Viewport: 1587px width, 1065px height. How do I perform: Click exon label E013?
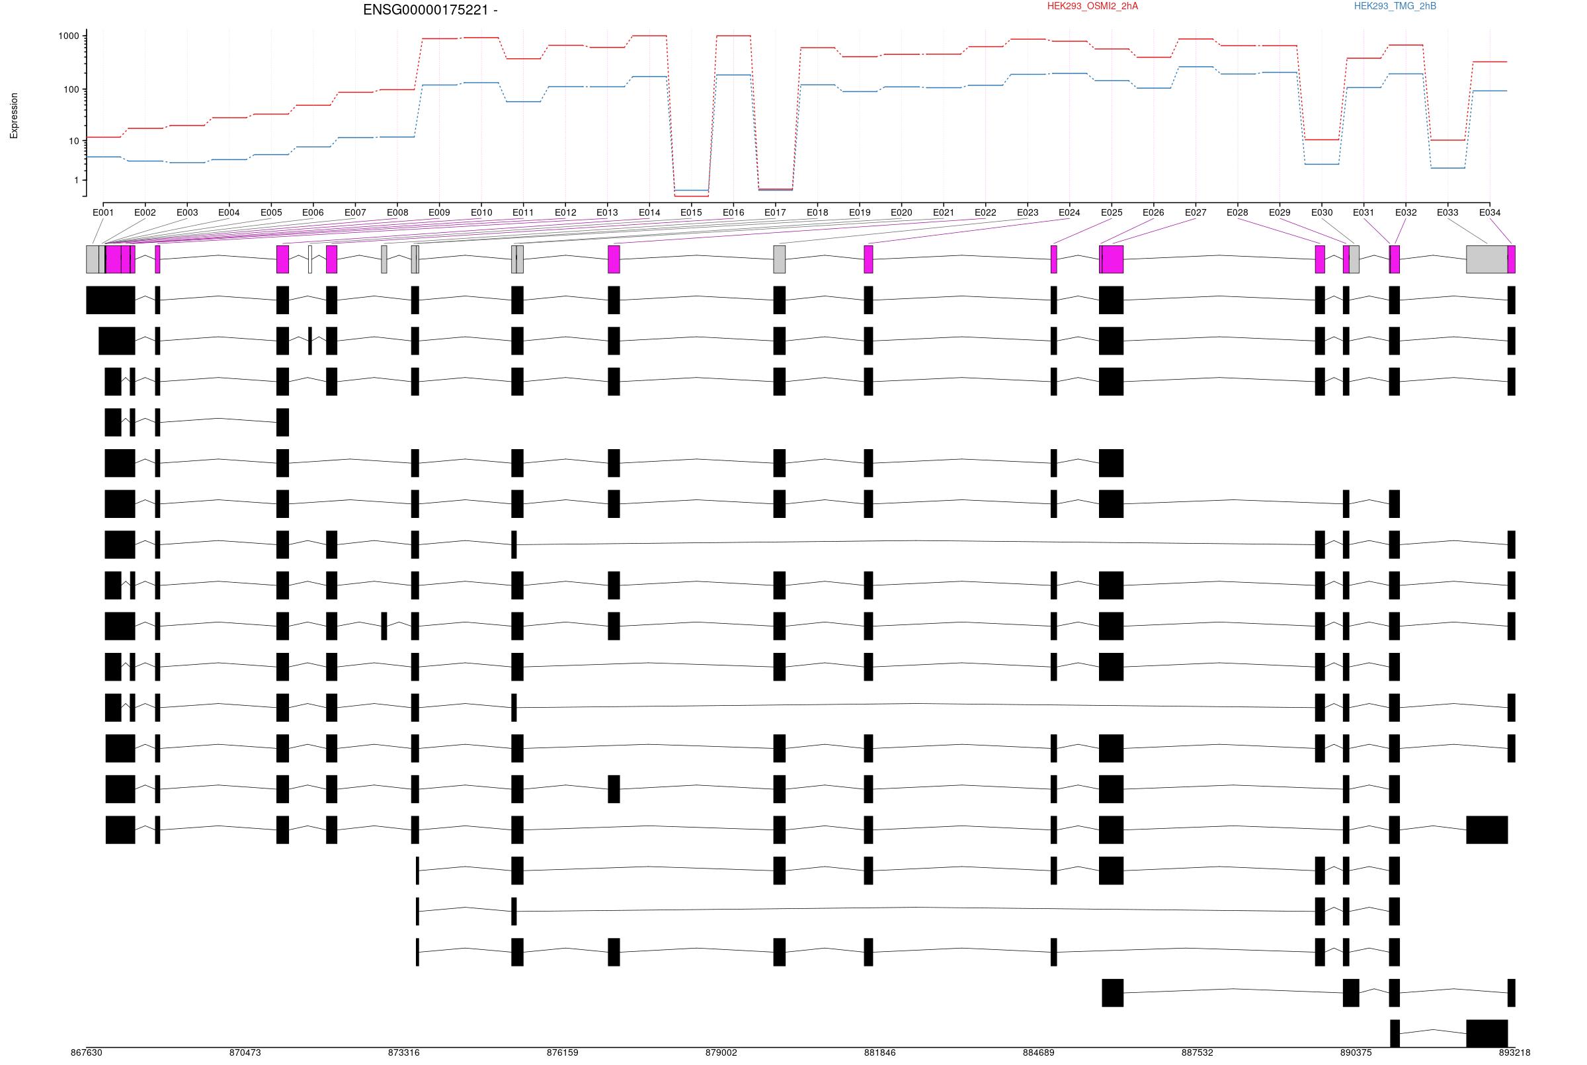click(608, 212)
